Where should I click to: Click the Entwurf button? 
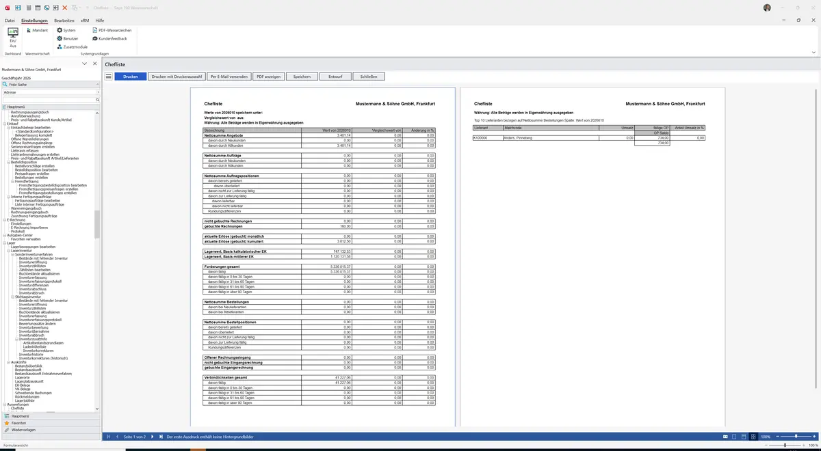click(x=335, y=77)
